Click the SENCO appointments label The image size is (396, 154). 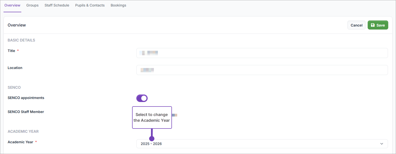pyautogui.click(x=26, y=98)
